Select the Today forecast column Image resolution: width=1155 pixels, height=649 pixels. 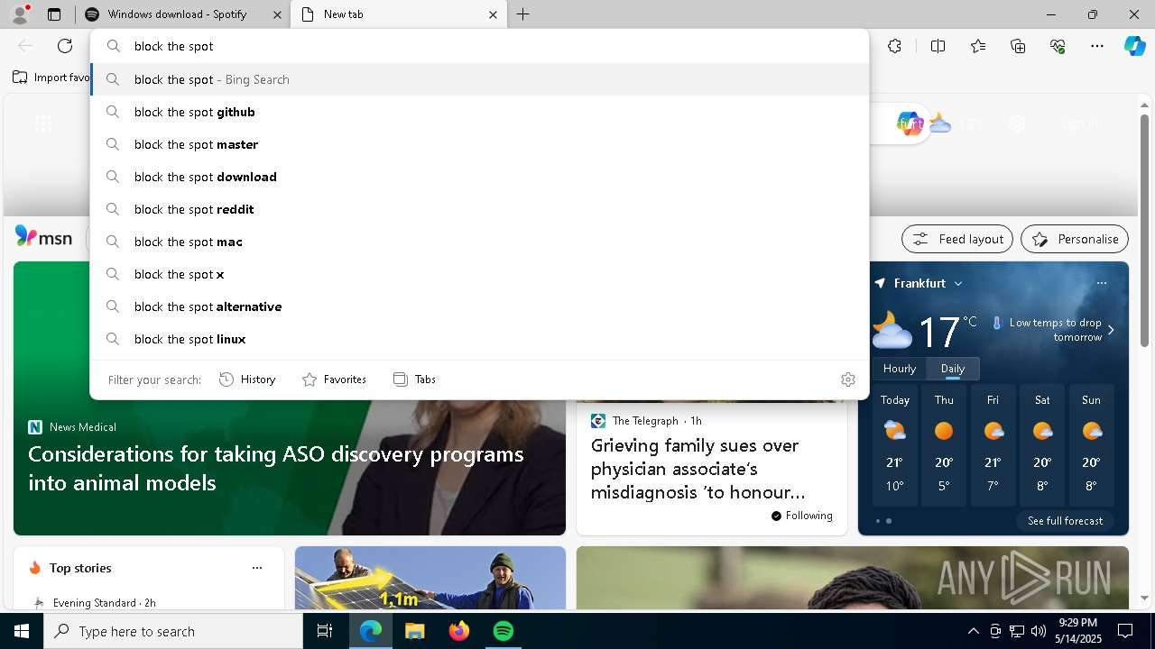click(x=895, y=446)
